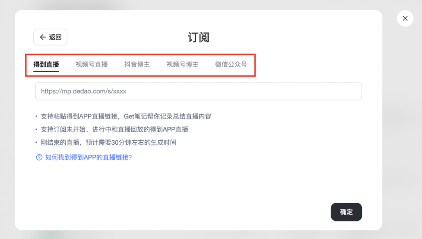422x239 pixels.
Task: Click the 返回 back button
Action: pyautogui.click(x=50, y=37)
